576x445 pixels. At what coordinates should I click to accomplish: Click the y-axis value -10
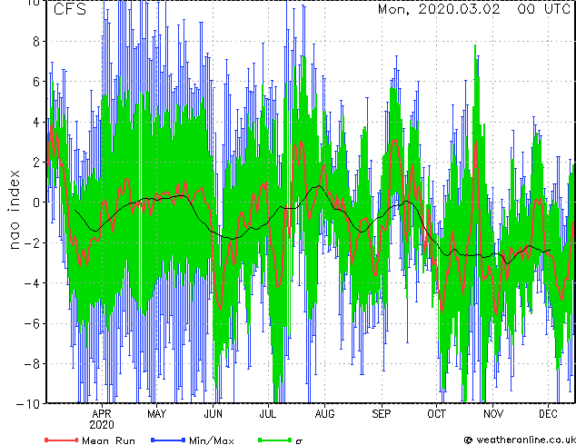pos(28,404)
